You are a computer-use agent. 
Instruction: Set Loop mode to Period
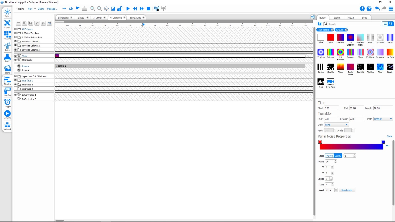tap(329, 156)
